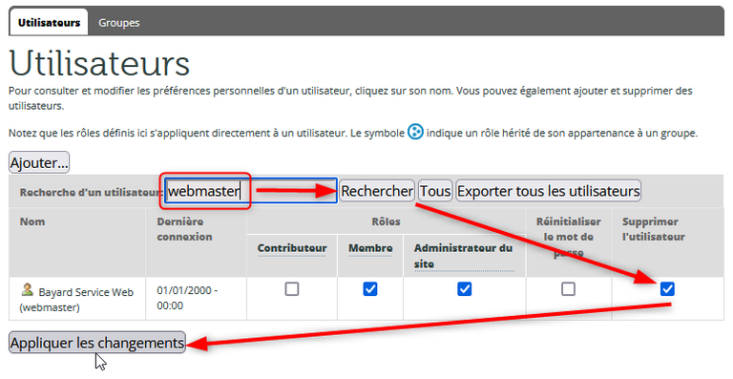The width and height of the screenshot is (733, 379).
Task: Apply changes with Appliquer les changements
Action: click(97, 343)
